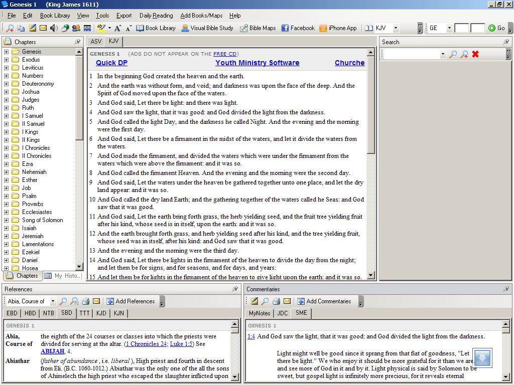Open the Quick DP link
Image resolution: width=514 pixels, height=385 pixels.
point(111,63)
